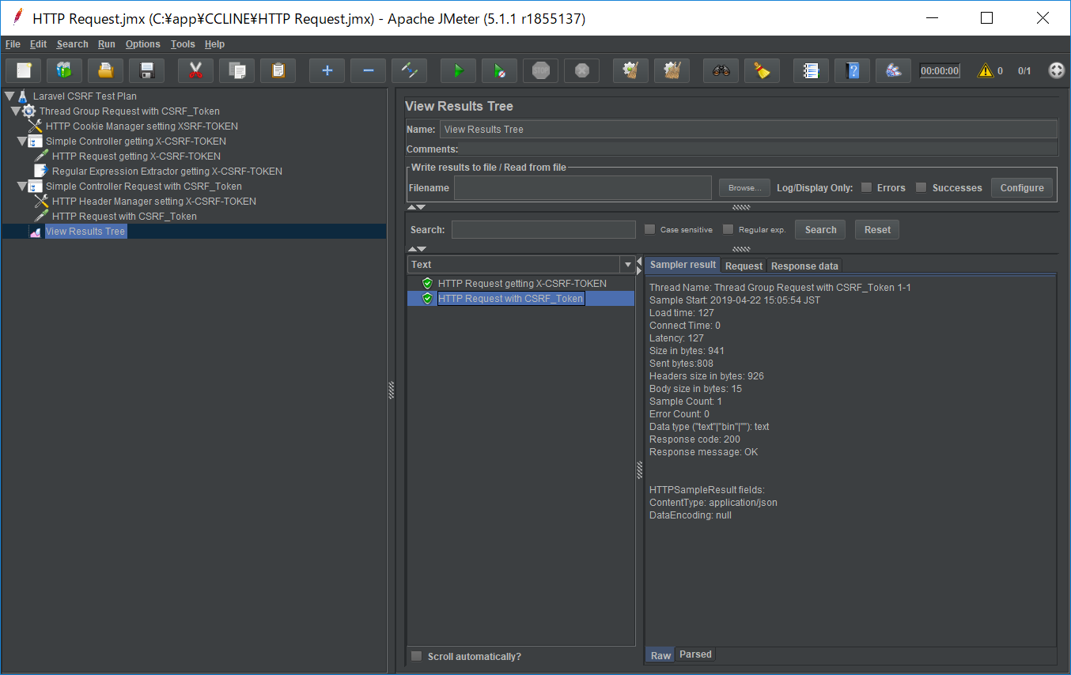This screenshot has width=1071, height=675.
Task: Click the Reset button
Action: click(x=877, y=229)
